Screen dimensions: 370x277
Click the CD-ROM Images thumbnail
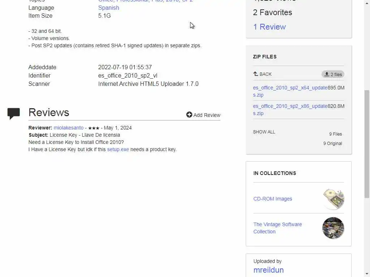pos(334,199)
